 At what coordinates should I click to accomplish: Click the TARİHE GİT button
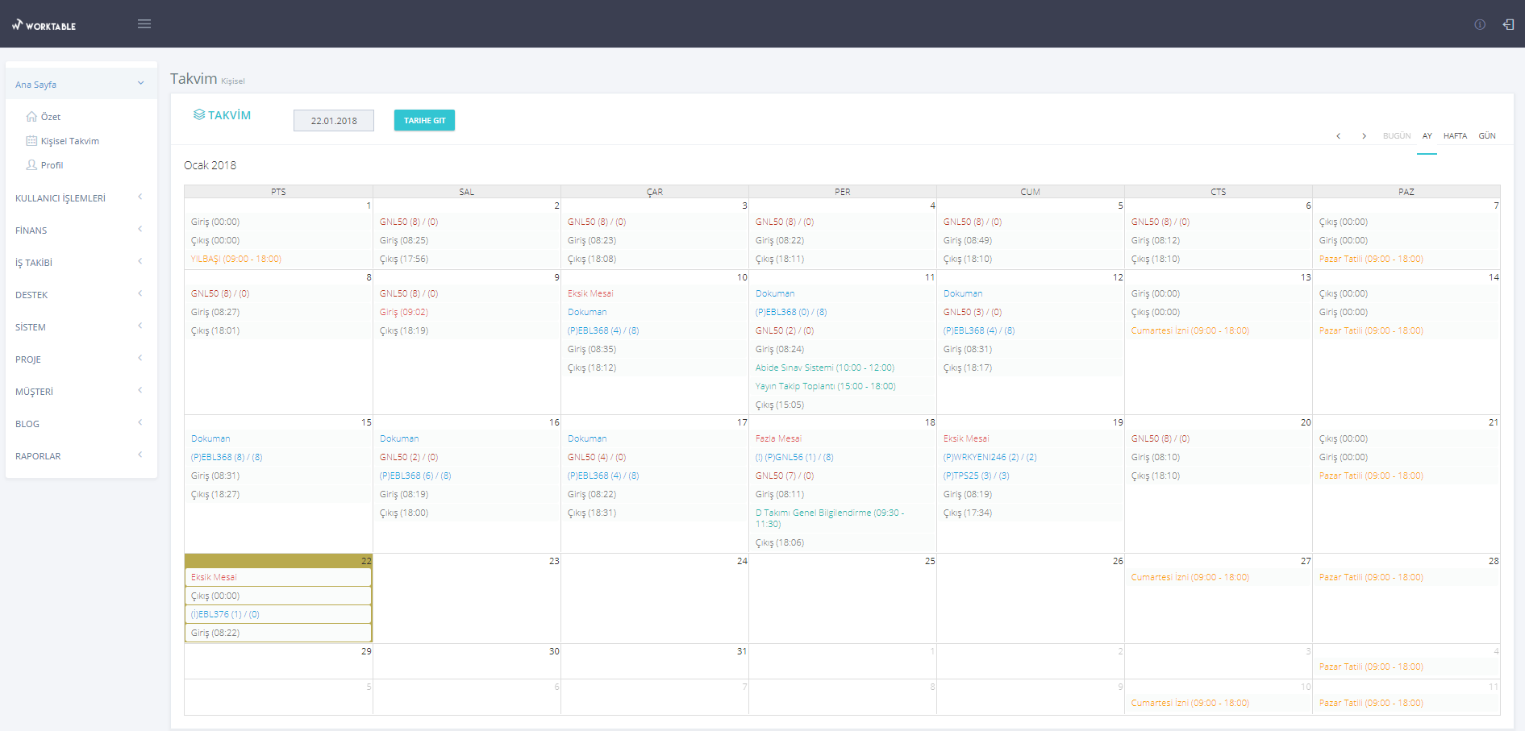(x=424, y=120)
